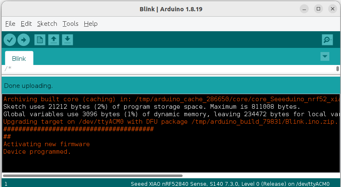This screenshot has height=187, width=341.
Task: Open the Serial Monitor magnifier icon
Action: 327,40
